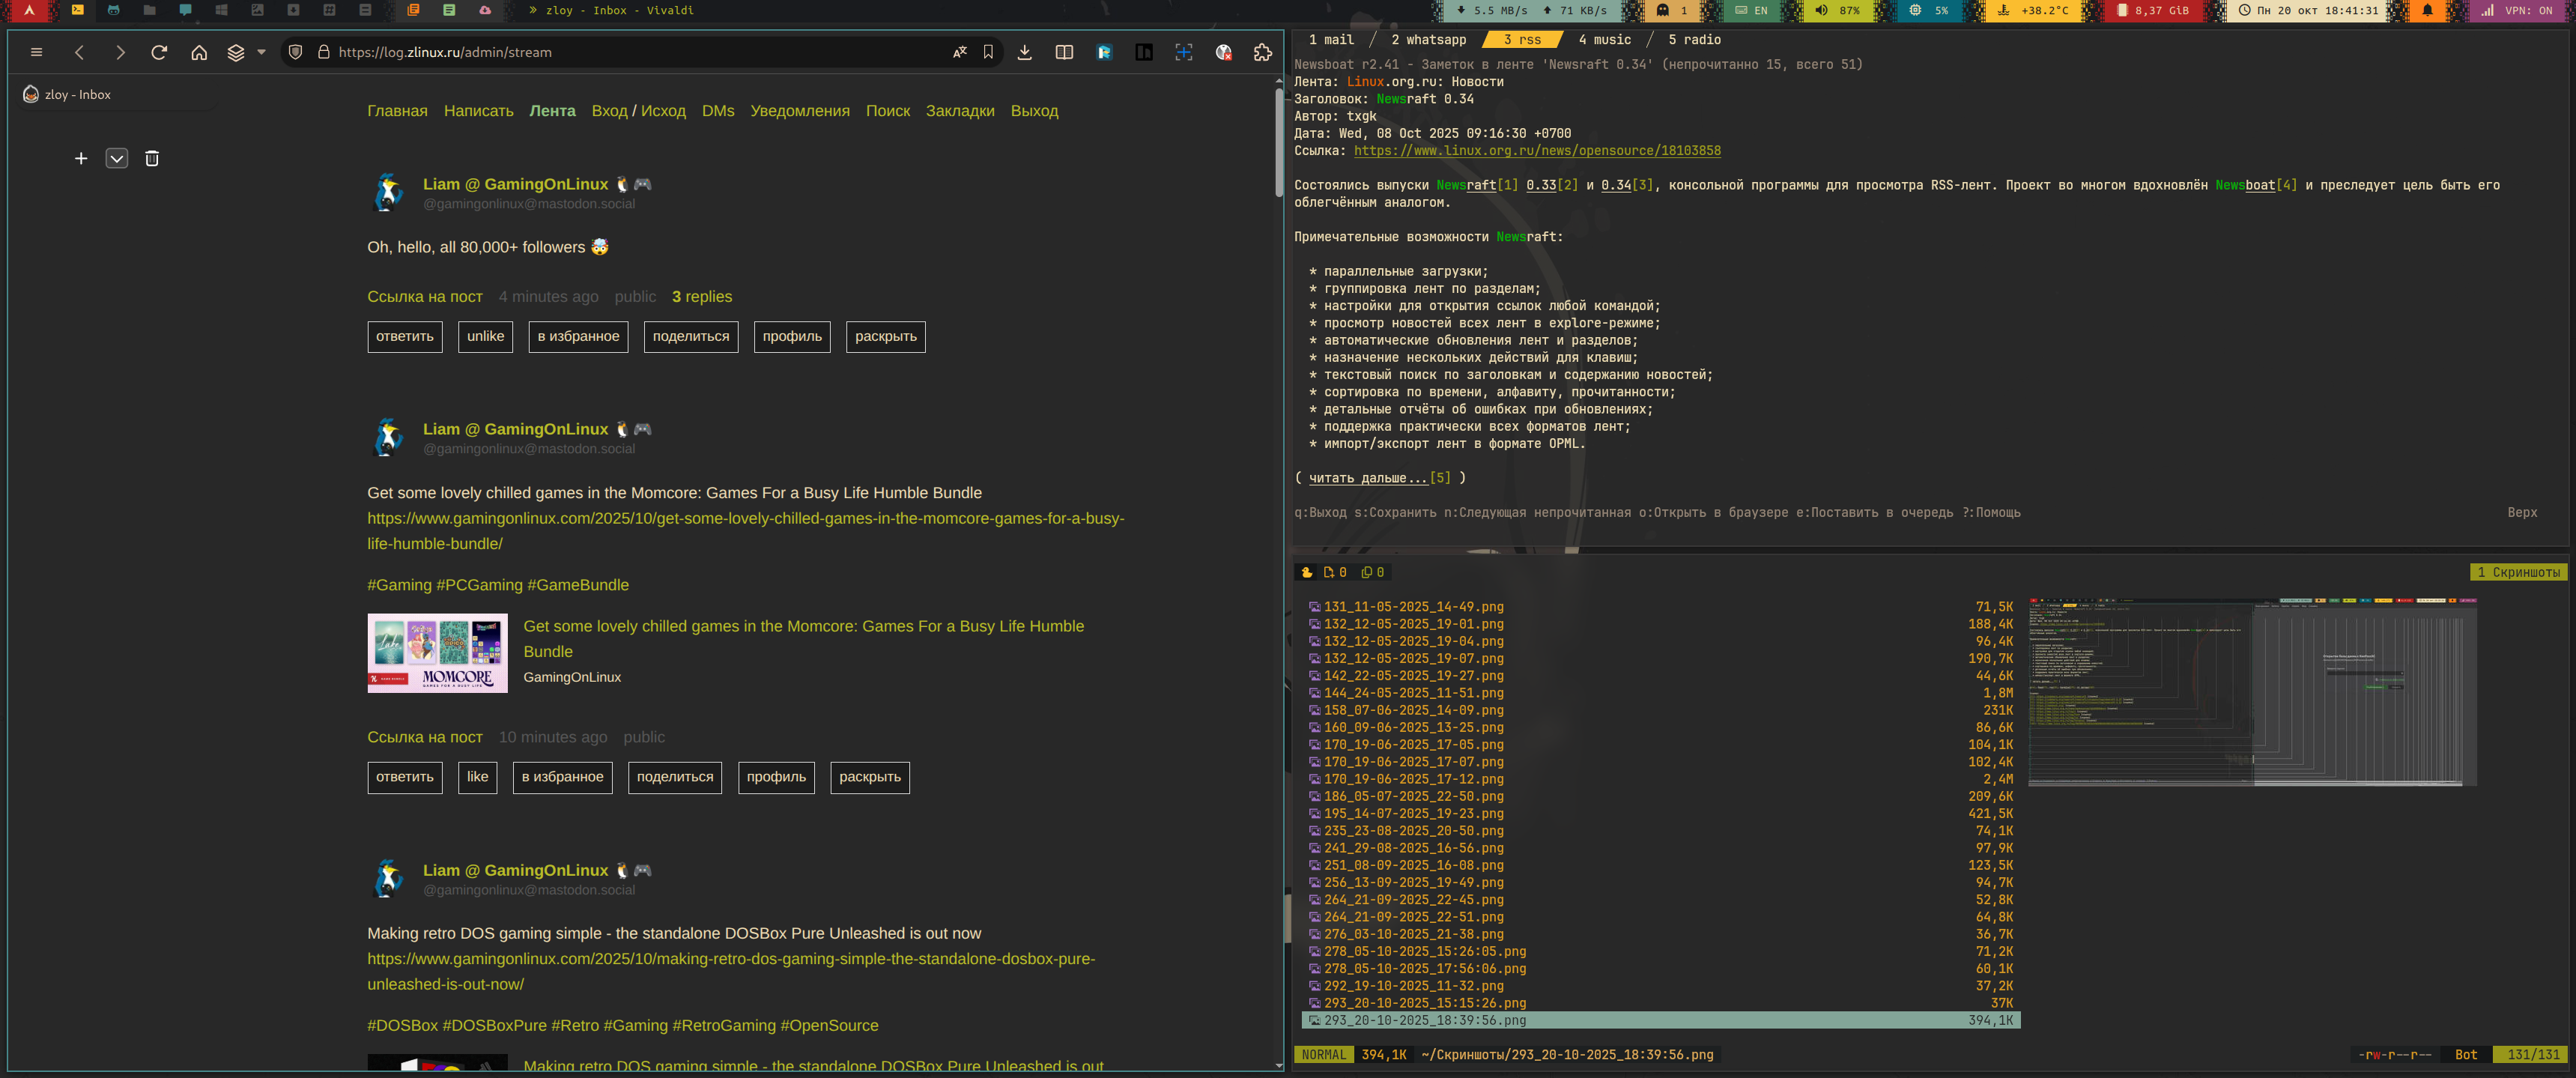Expand first post with раскрыть
The width and height of the screenshot is (2576, 1078).
point(885,337)
